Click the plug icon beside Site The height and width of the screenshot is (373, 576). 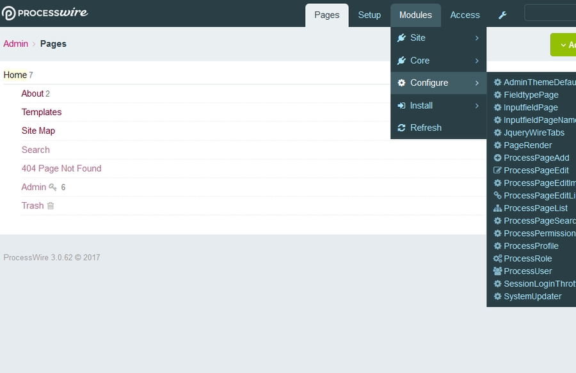pyautogui.click(x=401, y=38)
